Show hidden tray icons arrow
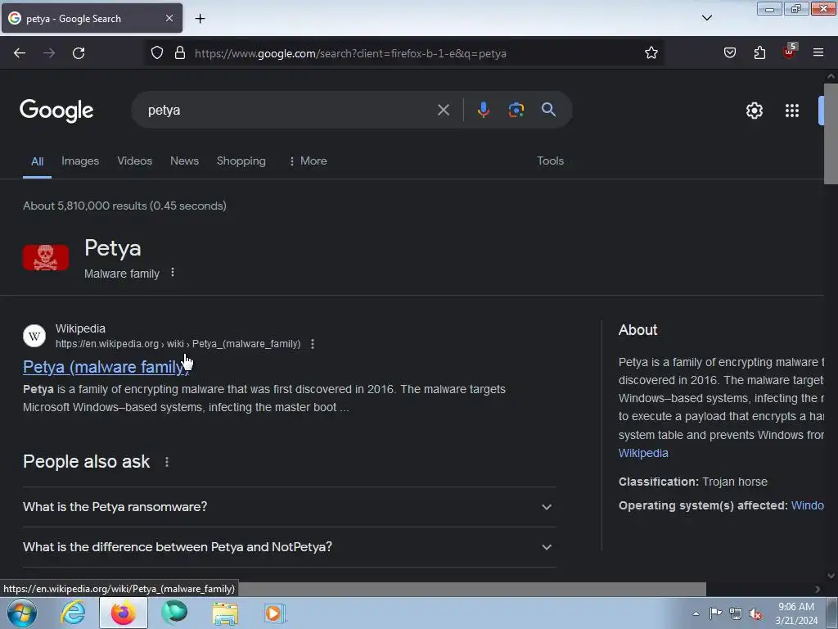 pos(696,613)
